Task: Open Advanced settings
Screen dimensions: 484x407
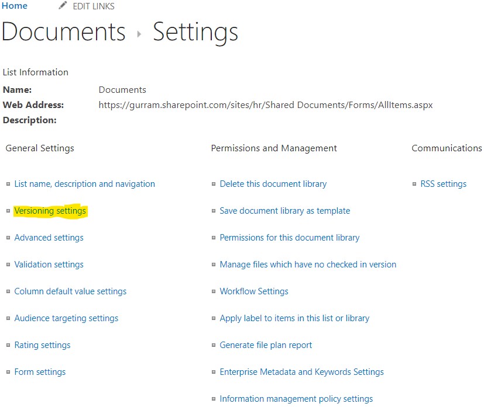Action: [49, 238]
